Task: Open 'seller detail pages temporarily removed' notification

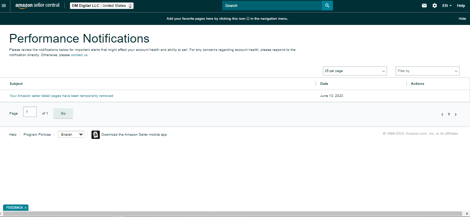Action: tap(61, 96)
